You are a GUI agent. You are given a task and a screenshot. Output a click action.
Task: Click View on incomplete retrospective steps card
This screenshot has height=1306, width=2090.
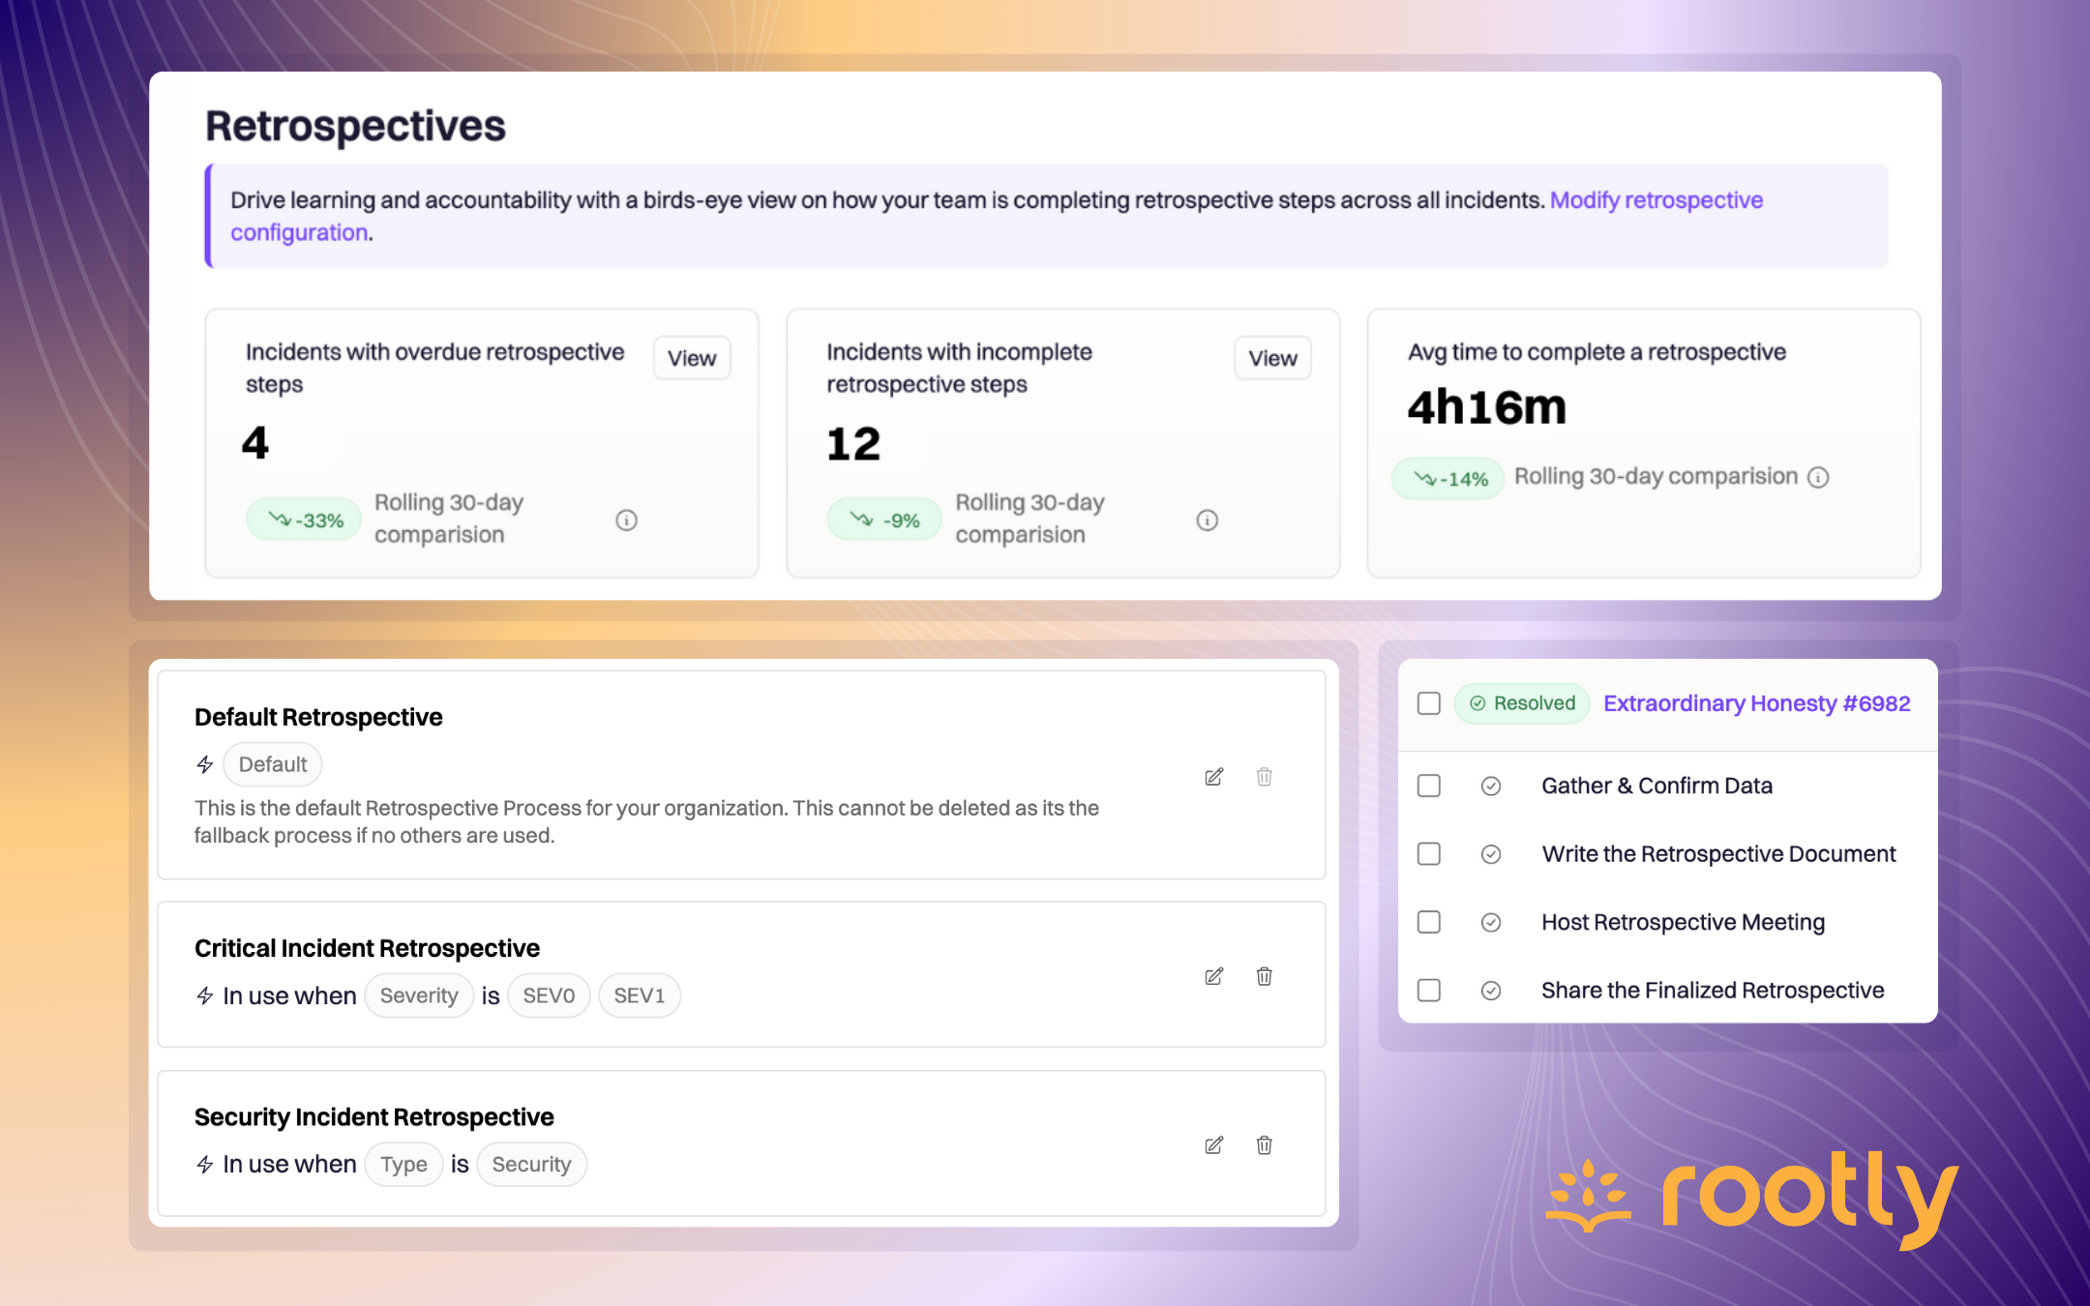tap(1271, 358)
